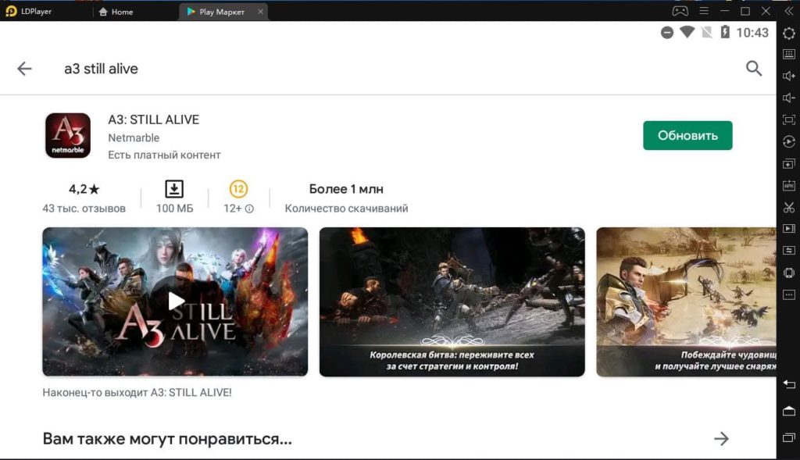The height and width of the screenshot is (460, 800).
Task: Click Более 1 млн downloads text
Action: click(x=346, y=189)
